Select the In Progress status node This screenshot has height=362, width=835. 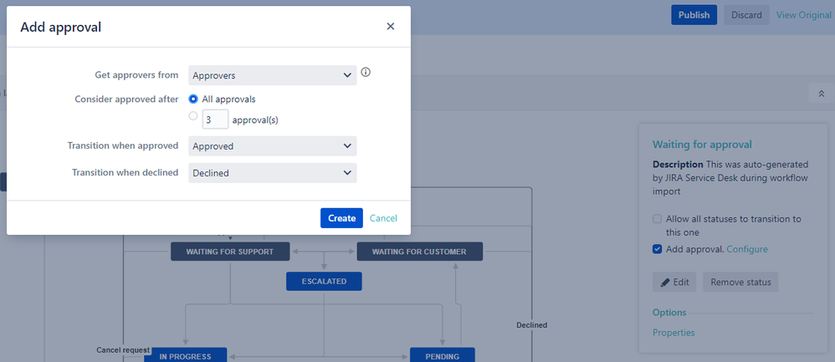185,355
